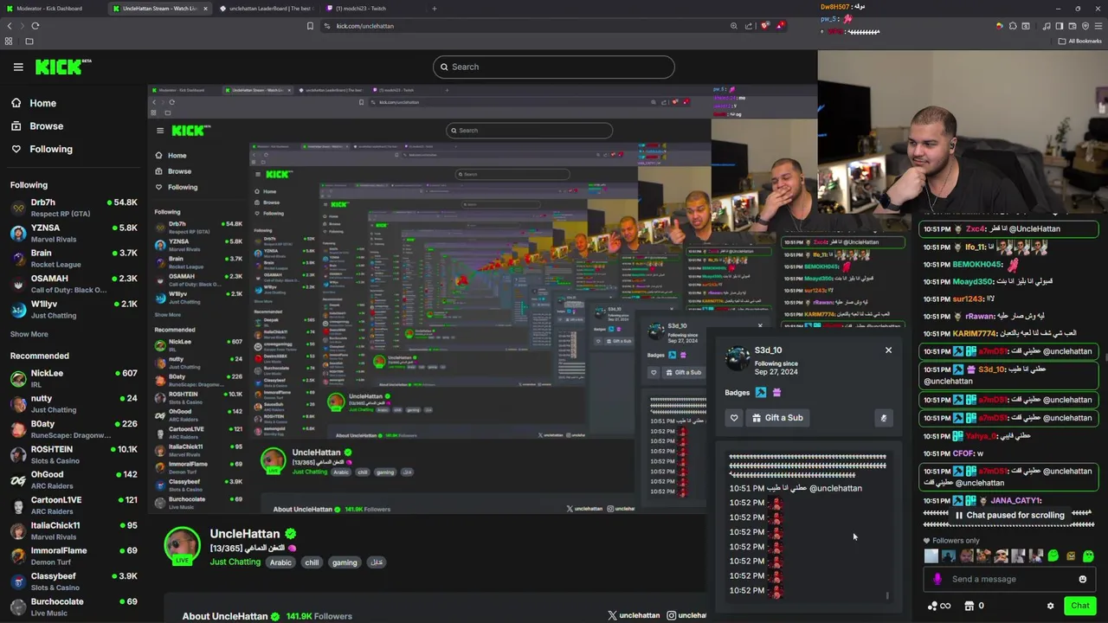Click the pink microphone icon in message box
Image resolution: width=1108 pixels, height=623 pixels.
click(937, 580)
